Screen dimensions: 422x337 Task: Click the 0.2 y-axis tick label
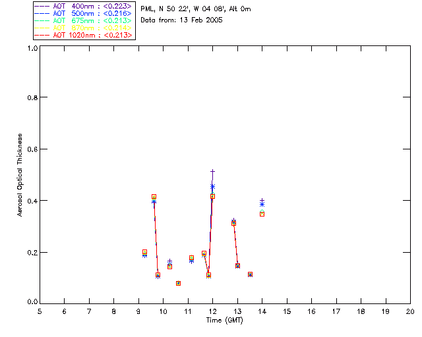click(x=32, y=253)
